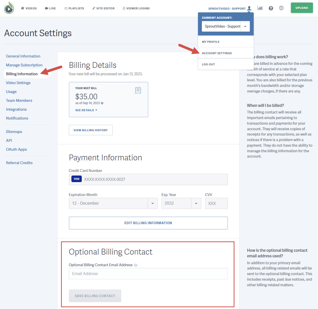318x309 pixels.
Task: Expand the current account selector dropdown
Action: tap(245, 26)
